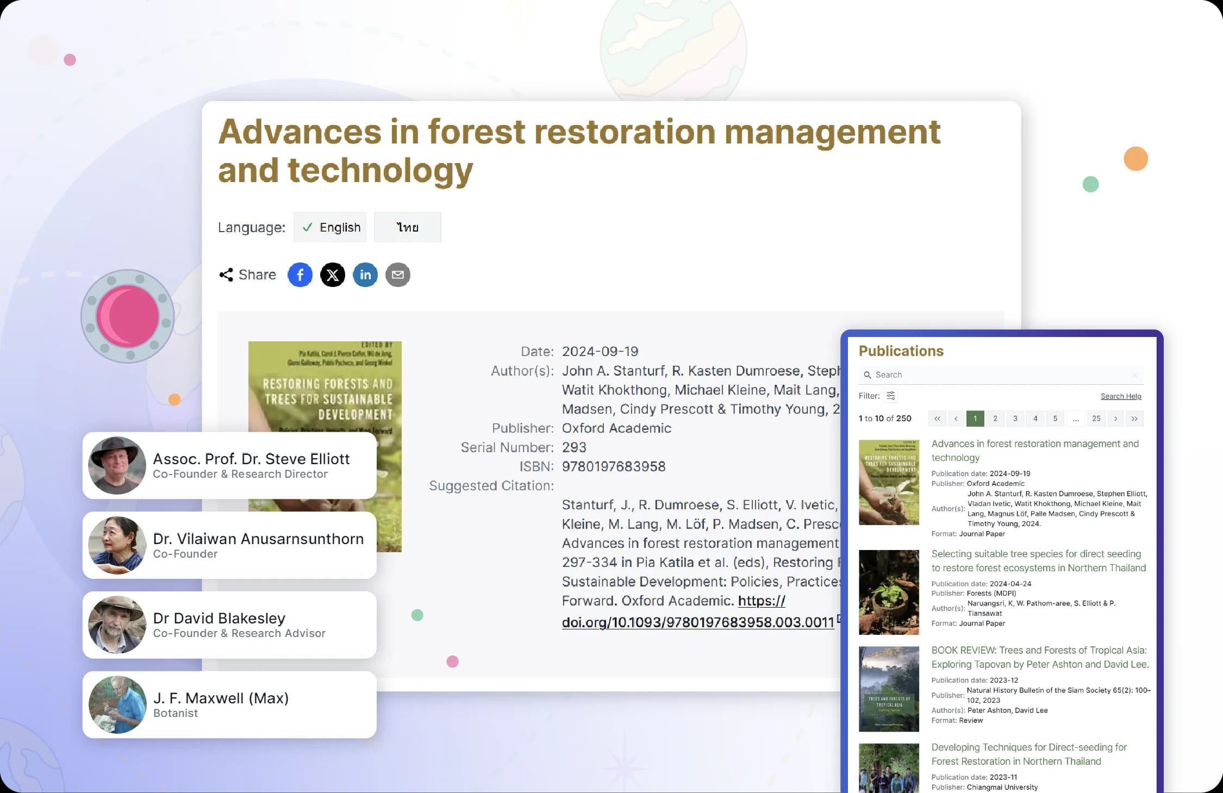This screenshot has width=1223, height=793.
Task: Go to the last page with double-arrow
Action: coord(1134,419)
